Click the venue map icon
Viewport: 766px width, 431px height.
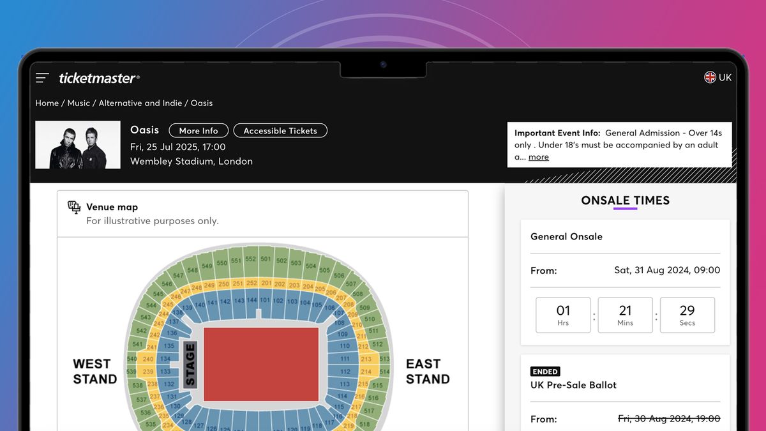point(74,207)
